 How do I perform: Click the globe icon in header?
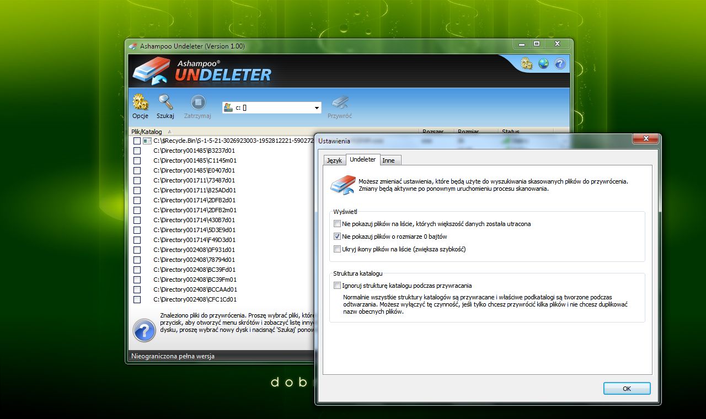click(x=543, y=63)
